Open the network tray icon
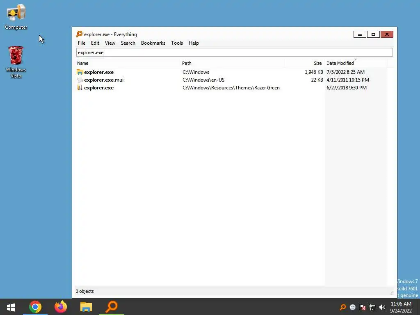Viewport: 420px width, 315px height. tap(372, 307)
